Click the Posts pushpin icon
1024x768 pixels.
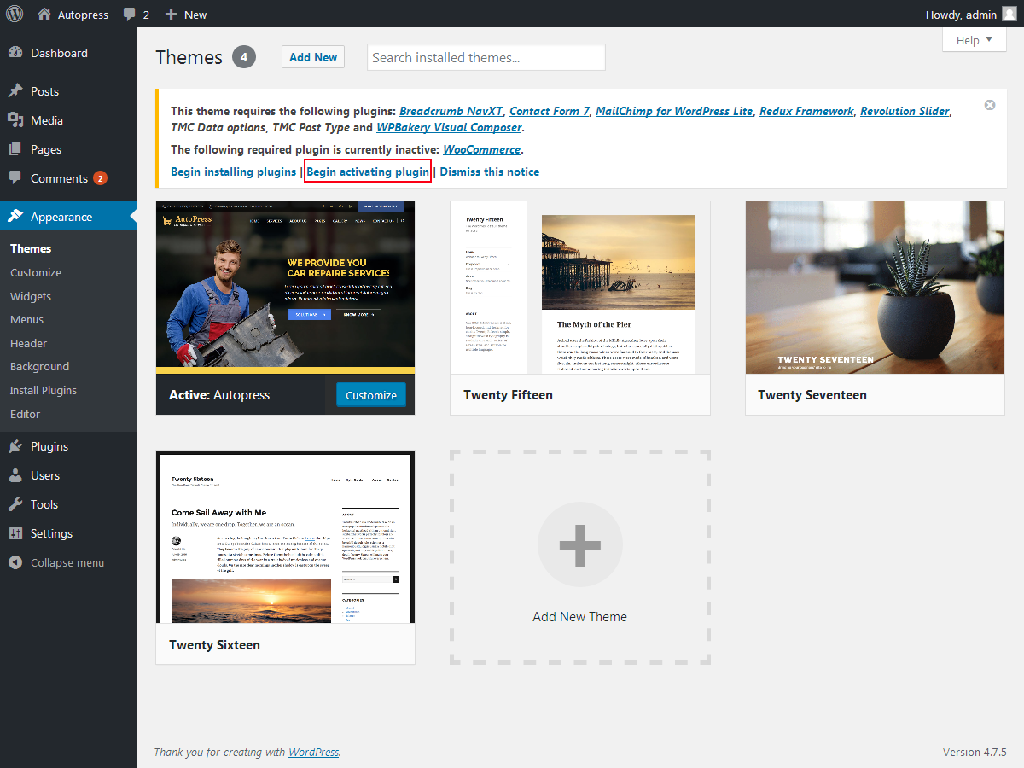15,91
